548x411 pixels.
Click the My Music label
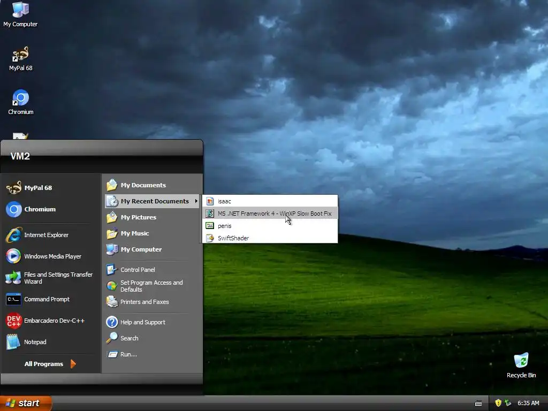point(135,233)
